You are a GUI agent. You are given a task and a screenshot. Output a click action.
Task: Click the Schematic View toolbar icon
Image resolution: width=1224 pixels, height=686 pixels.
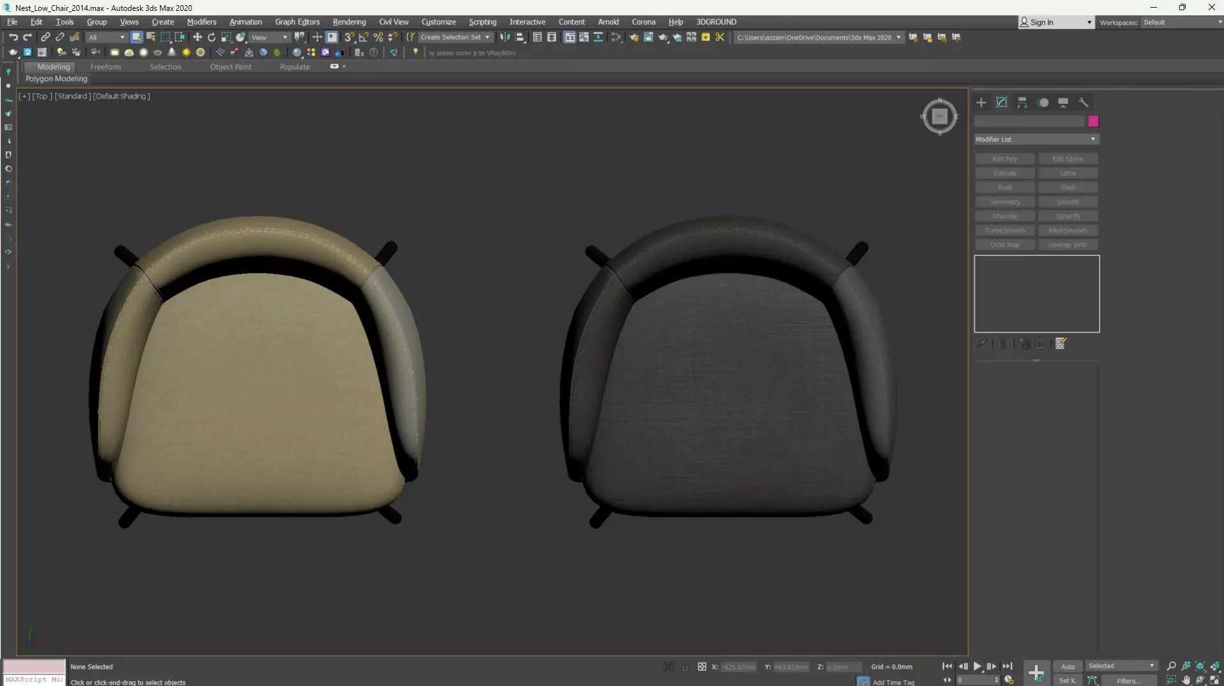tap(599, 37)
